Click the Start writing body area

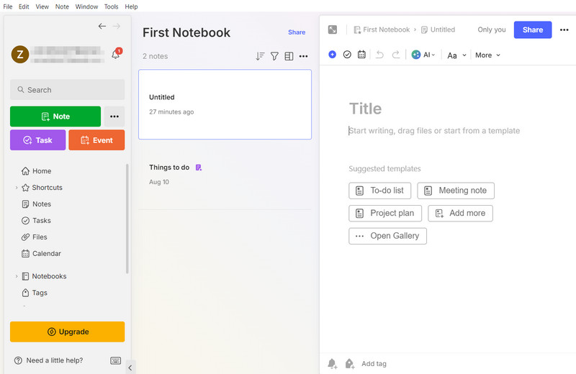434,131
